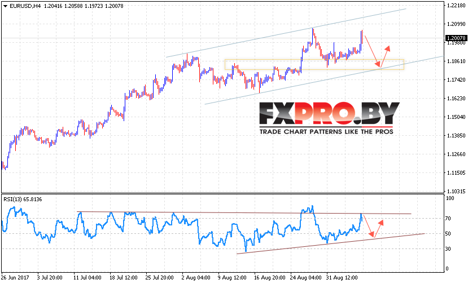The image size is (468, 284).
Task: Select the OHLC values 1.20416 1.20588 1.19723 1.20078
Action: coord(84,6)
